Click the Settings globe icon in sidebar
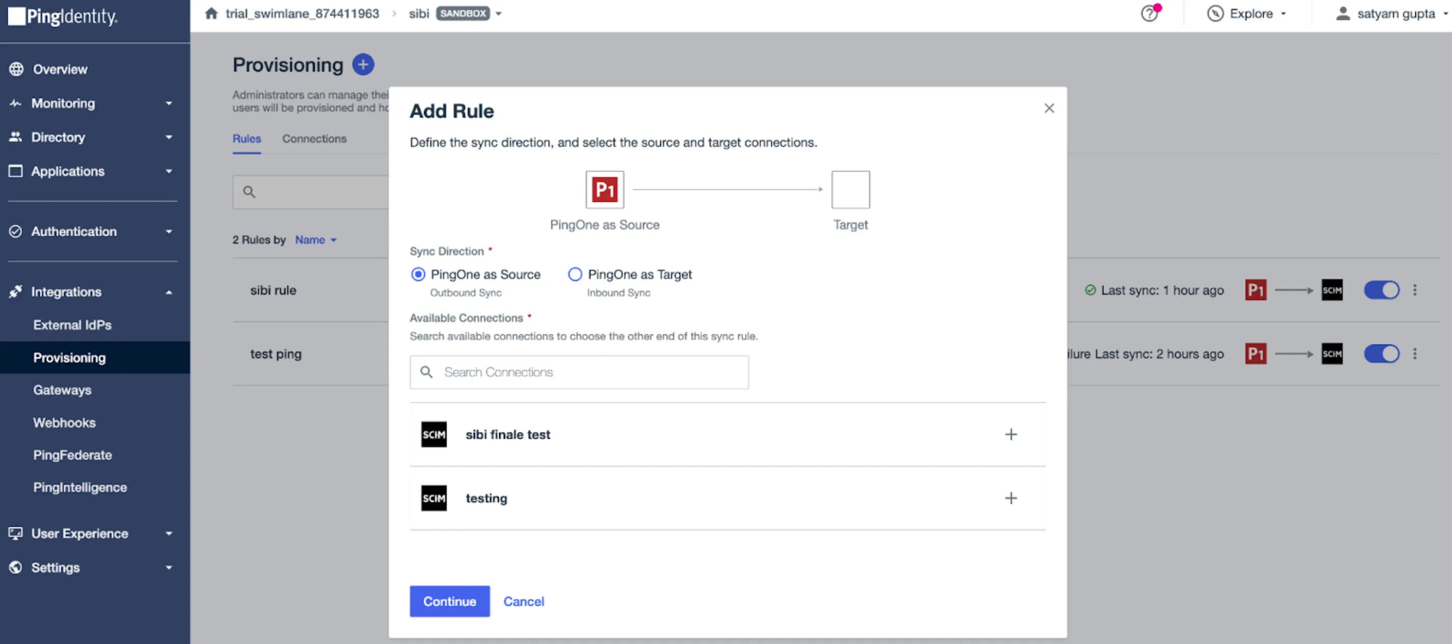This screenshot has height=644, width=1452. [16, 567]
